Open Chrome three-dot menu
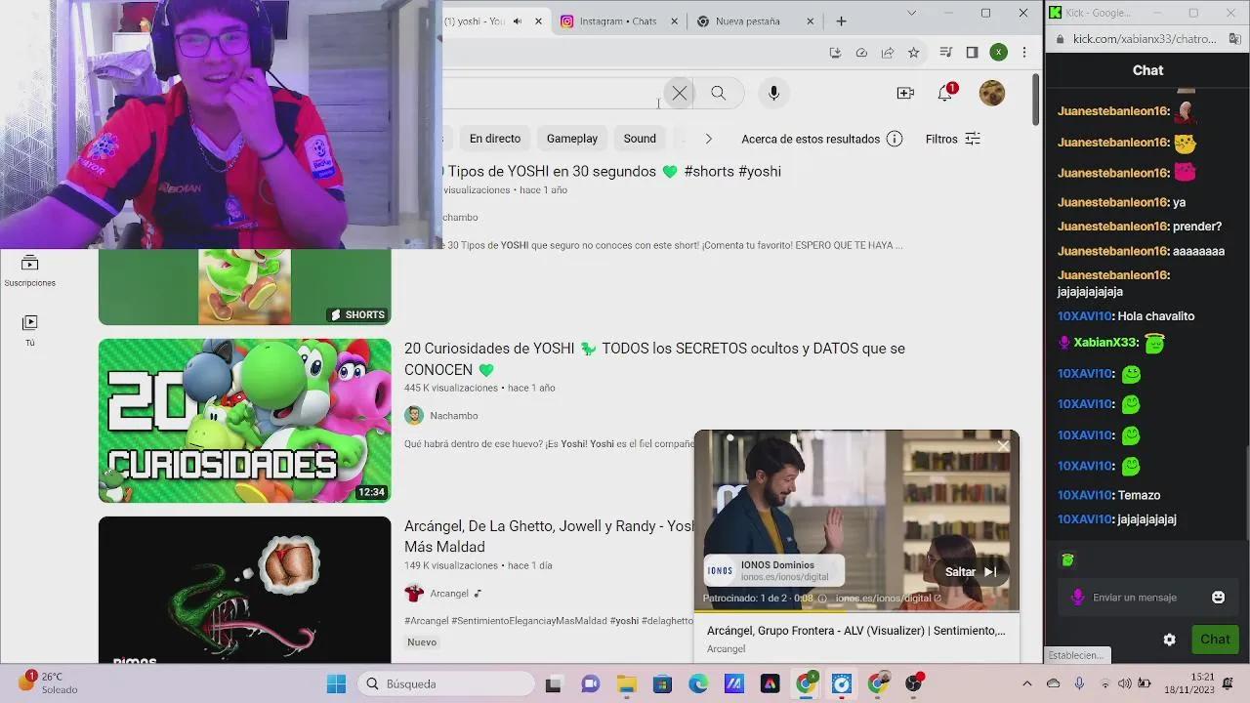Viewport: 1250px width, 703px height. coord(1024,52)
